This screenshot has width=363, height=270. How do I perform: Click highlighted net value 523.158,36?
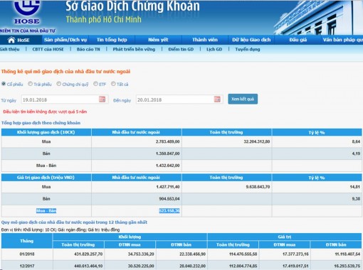click(x=169, y=210)
